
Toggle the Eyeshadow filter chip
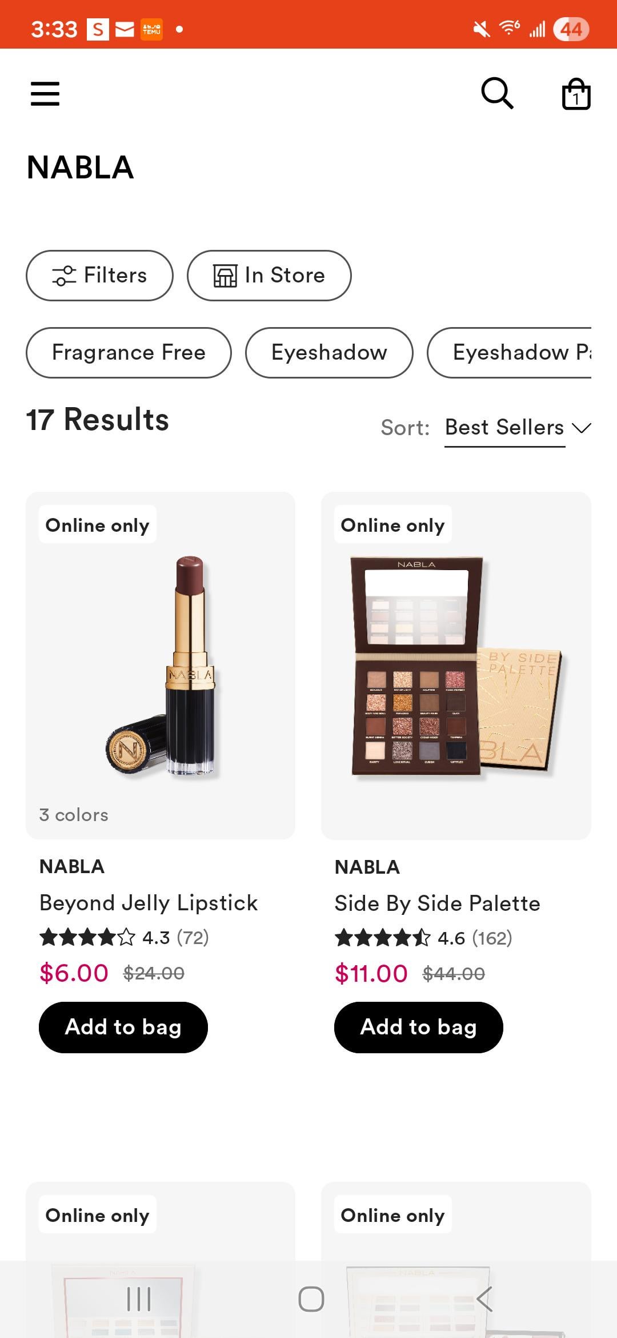click(x=329, y=353)
